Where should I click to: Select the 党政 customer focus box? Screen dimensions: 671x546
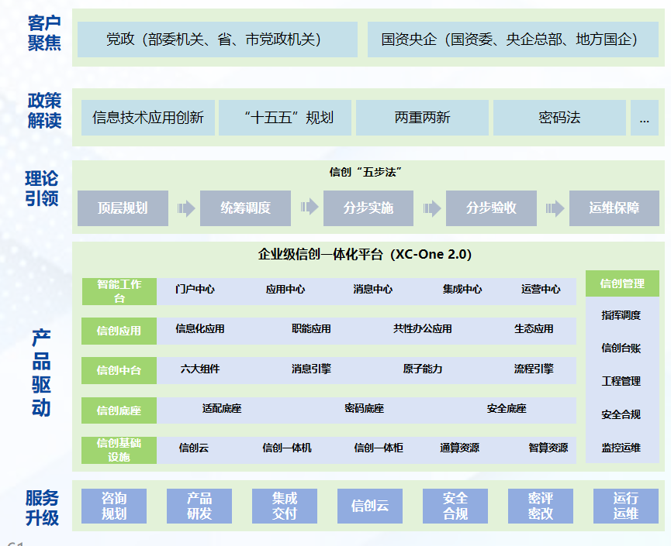[x=215, y=39]
